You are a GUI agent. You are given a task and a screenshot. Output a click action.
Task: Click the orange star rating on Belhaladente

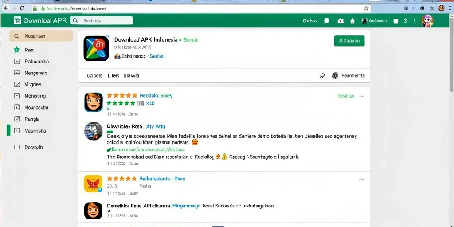point(121,179)
